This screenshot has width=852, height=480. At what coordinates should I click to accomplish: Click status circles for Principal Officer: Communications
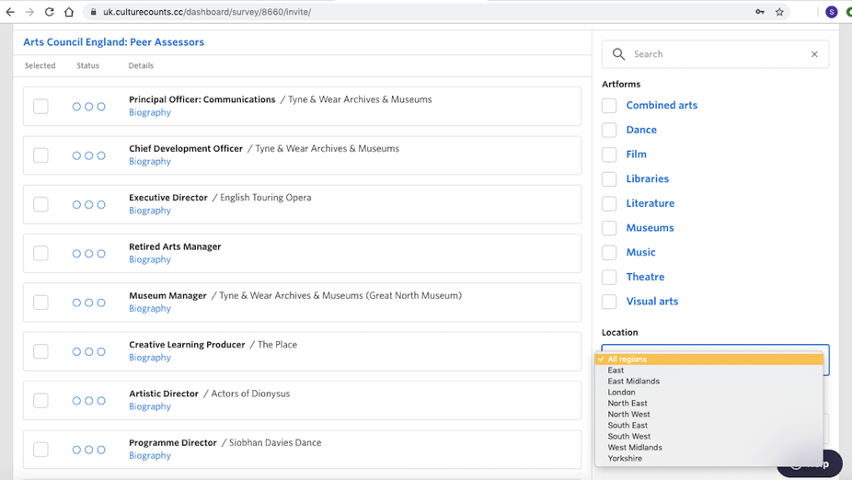tap(89, 107)
